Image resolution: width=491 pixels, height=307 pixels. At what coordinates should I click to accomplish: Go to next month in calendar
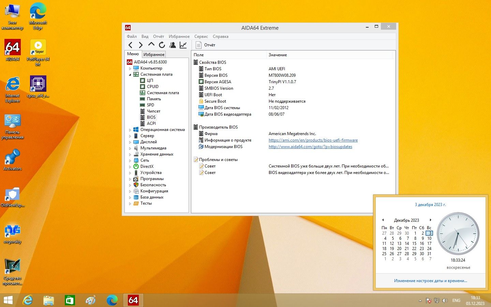[430, 220]
